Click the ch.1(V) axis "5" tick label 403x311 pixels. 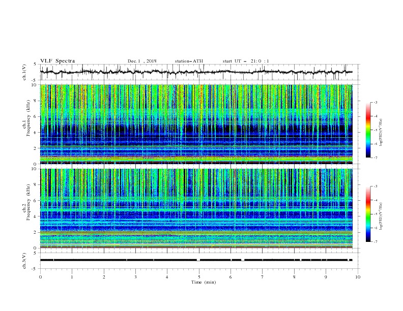coord(35,65)
